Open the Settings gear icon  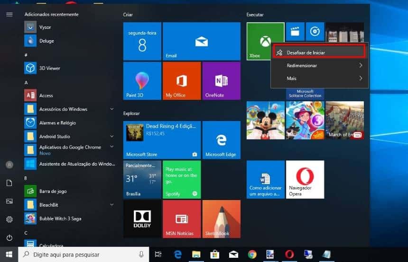9,219
